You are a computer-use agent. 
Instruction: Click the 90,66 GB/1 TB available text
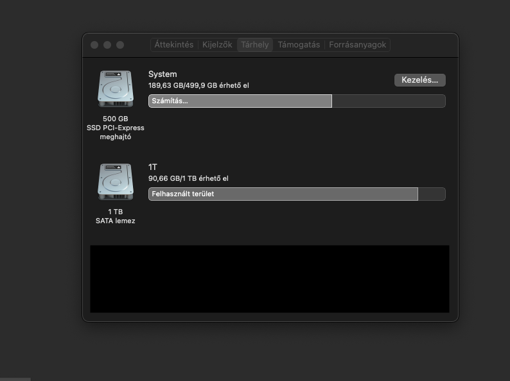[x=188, y=178]
